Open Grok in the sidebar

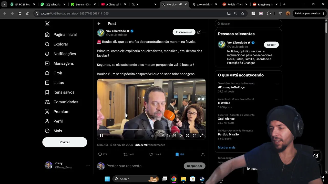[x=54, y=73]
